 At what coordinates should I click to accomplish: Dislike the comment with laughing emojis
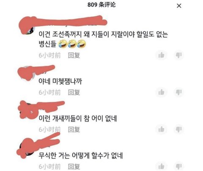(179, 55)
